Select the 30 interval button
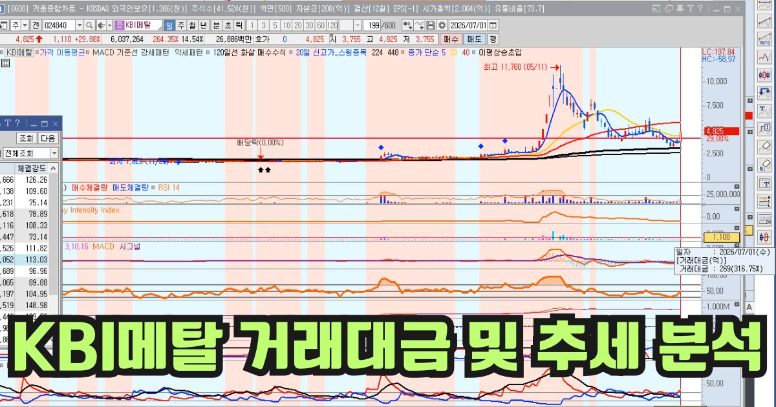This screenshot has width=776, height=407. click(x=309, y=25)
